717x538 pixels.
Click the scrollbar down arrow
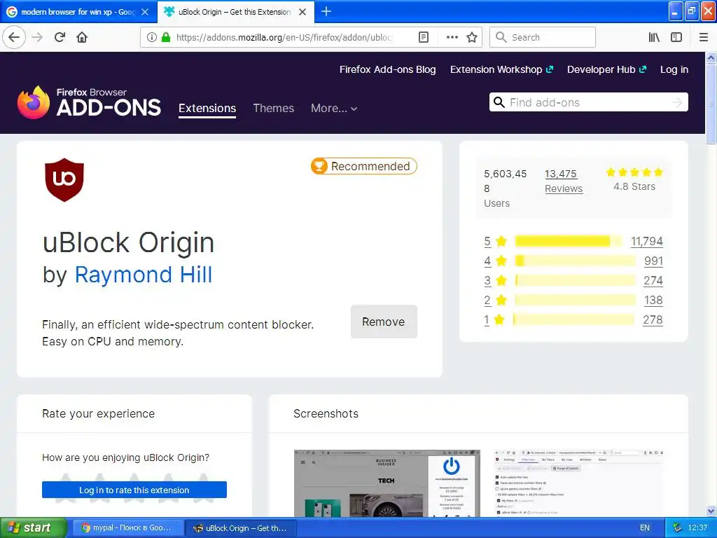click(711, 511)
